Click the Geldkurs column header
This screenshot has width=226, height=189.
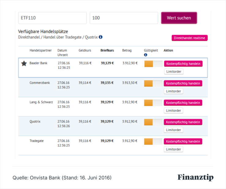coord(85,50)
